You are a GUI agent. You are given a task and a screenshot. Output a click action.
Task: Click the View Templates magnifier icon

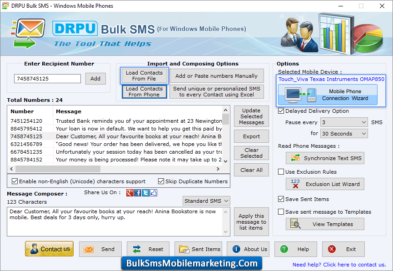(295, 224)
